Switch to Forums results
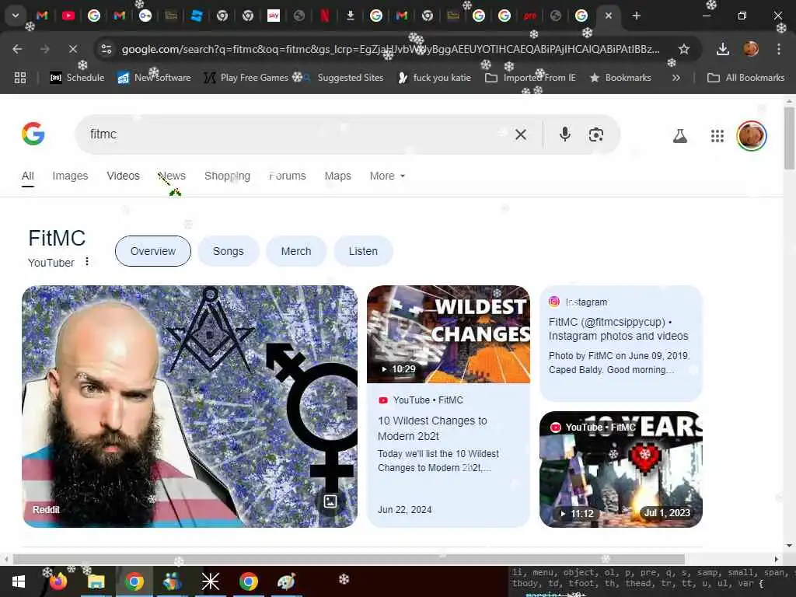 pyautogui.click(x=288, y=176)
